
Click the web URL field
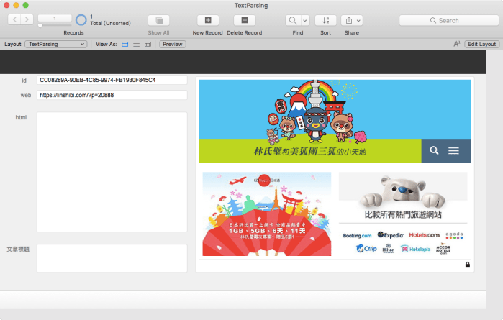[112, 95]
